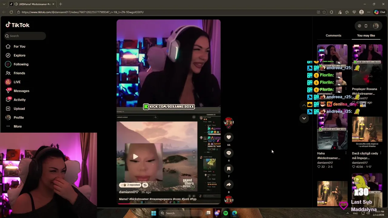Viewport: 388px width, 218px height.
Task: Open Copilot Chat button
Action: pyautogui.click(x=380, y=12)
